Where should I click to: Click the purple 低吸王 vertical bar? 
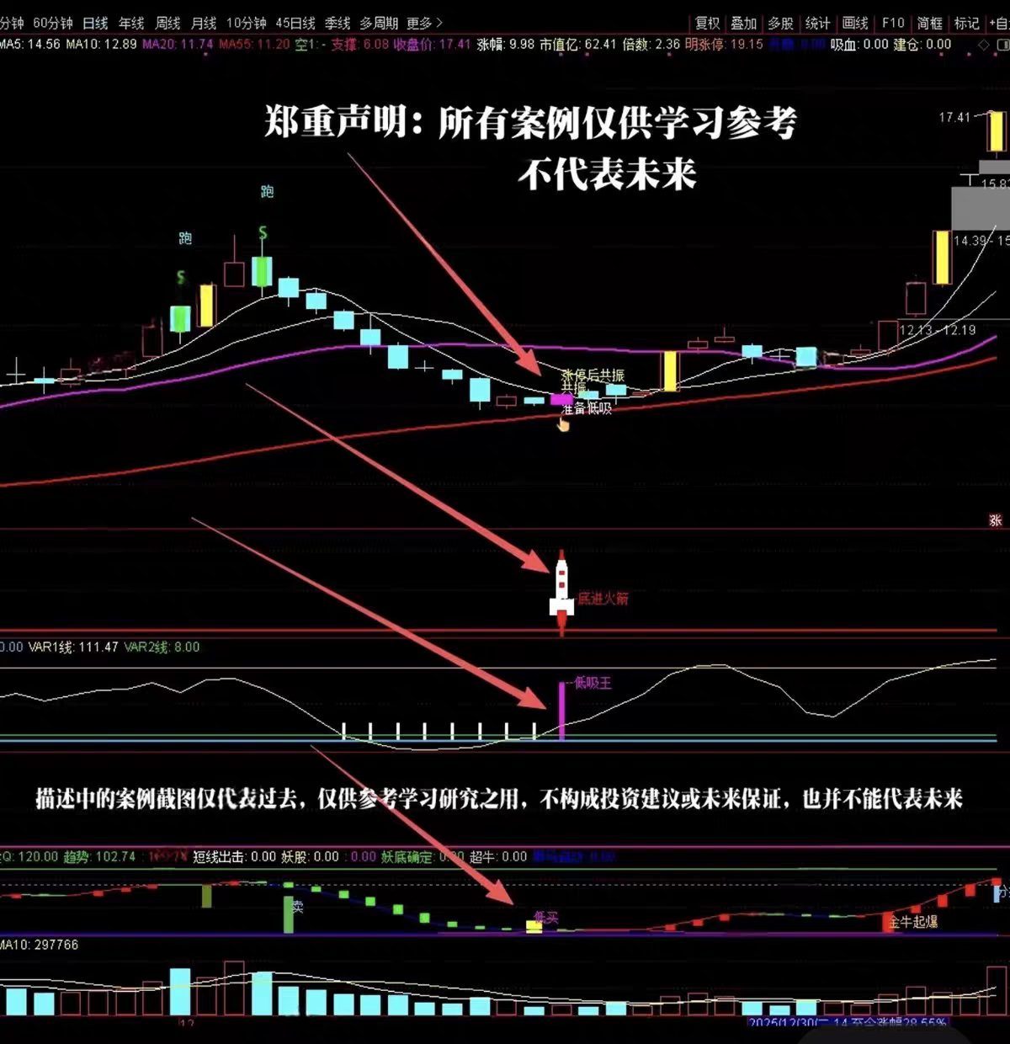[561, 711]
